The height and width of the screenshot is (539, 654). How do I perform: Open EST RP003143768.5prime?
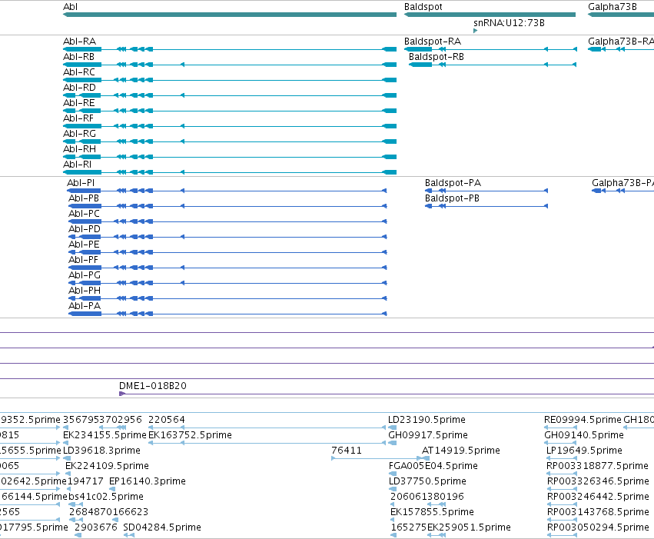tap(598, 512)
